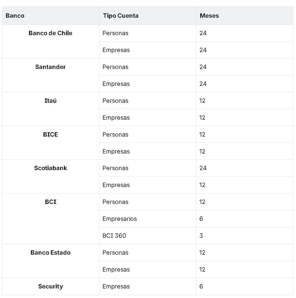
Task: Click the Meses column header
Action: point(209,16)
